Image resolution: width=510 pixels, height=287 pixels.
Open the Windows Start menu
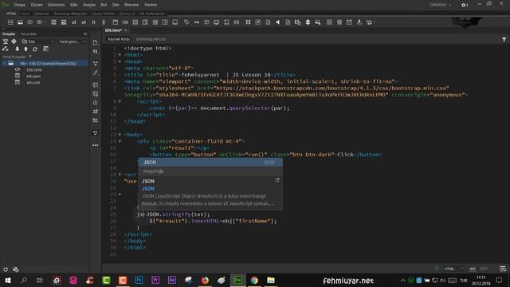[x=8, y=280]
